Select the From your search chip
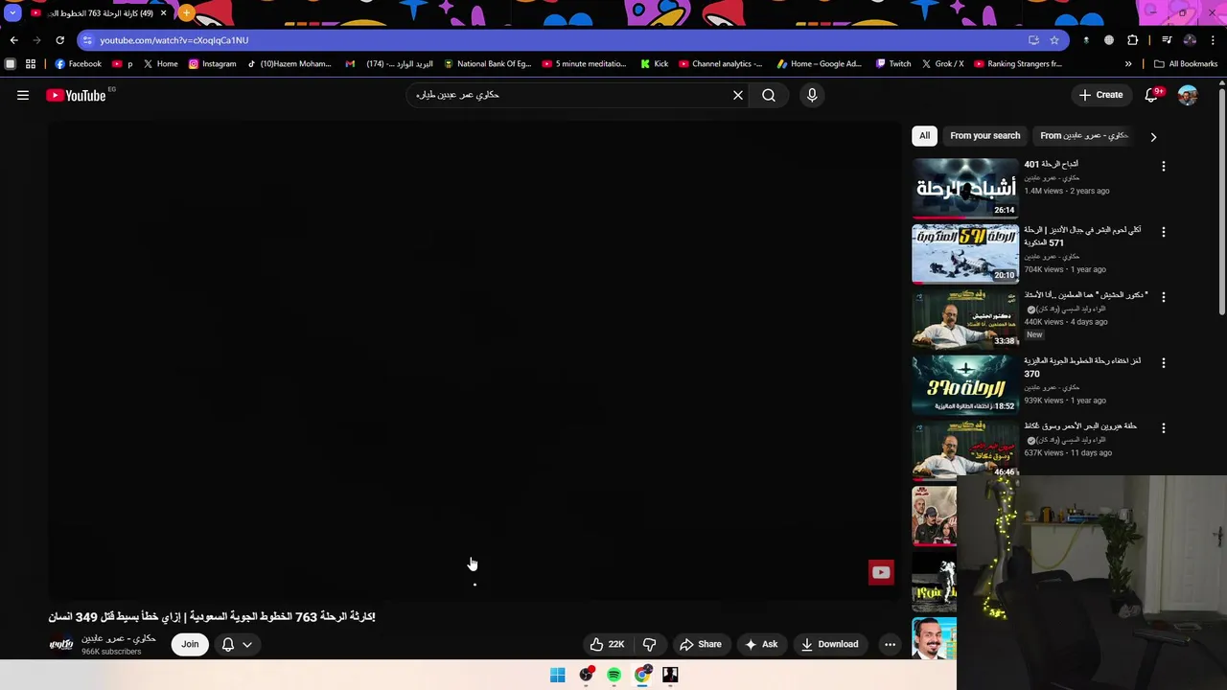The height and width of the screenshot is (690, 1227). (x=984, y=136)
